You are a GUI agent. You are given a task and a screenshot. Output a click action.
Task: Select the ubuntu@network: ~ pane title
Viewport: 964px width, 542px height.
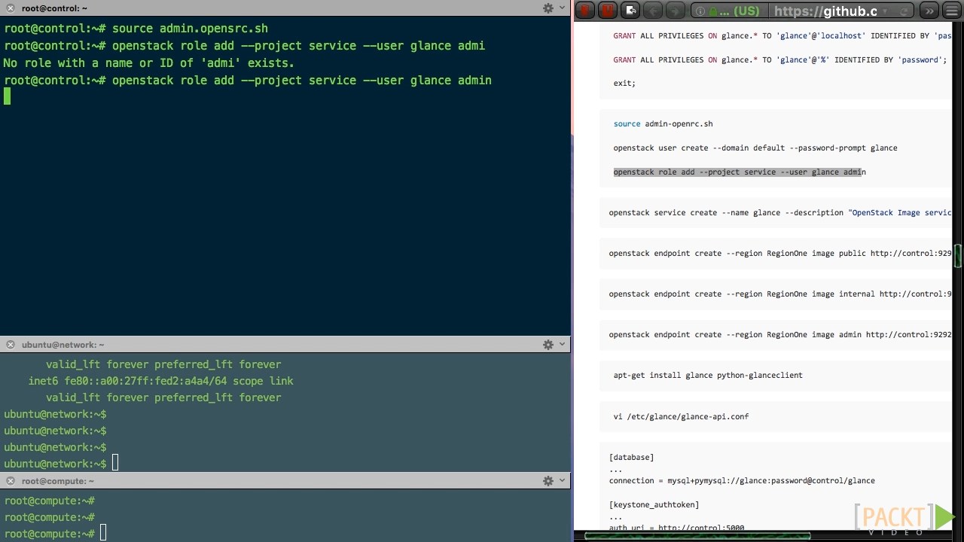click(63, 345)
